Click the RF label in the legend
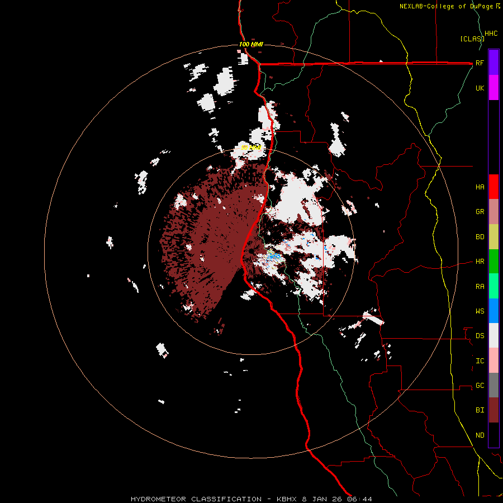Image resolution: width=503 pixels, height=503 pixels. pyautogui.click(x=480, y=63)
